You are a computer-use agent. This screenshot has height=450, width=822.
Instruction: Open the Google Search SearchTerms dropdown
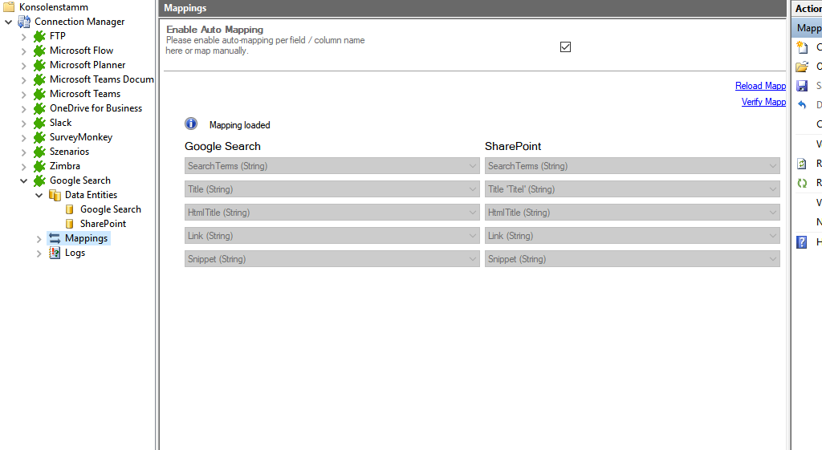473,166
